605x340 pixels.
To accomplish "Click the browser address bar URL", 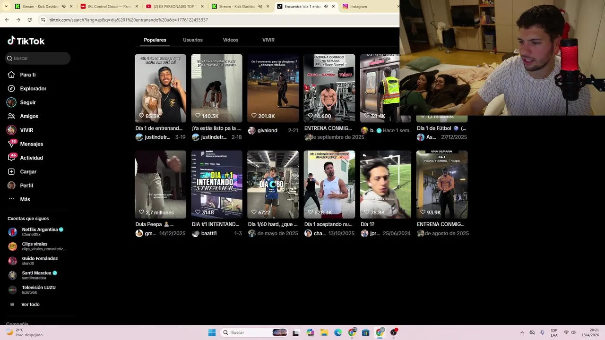I will point(129,20).
